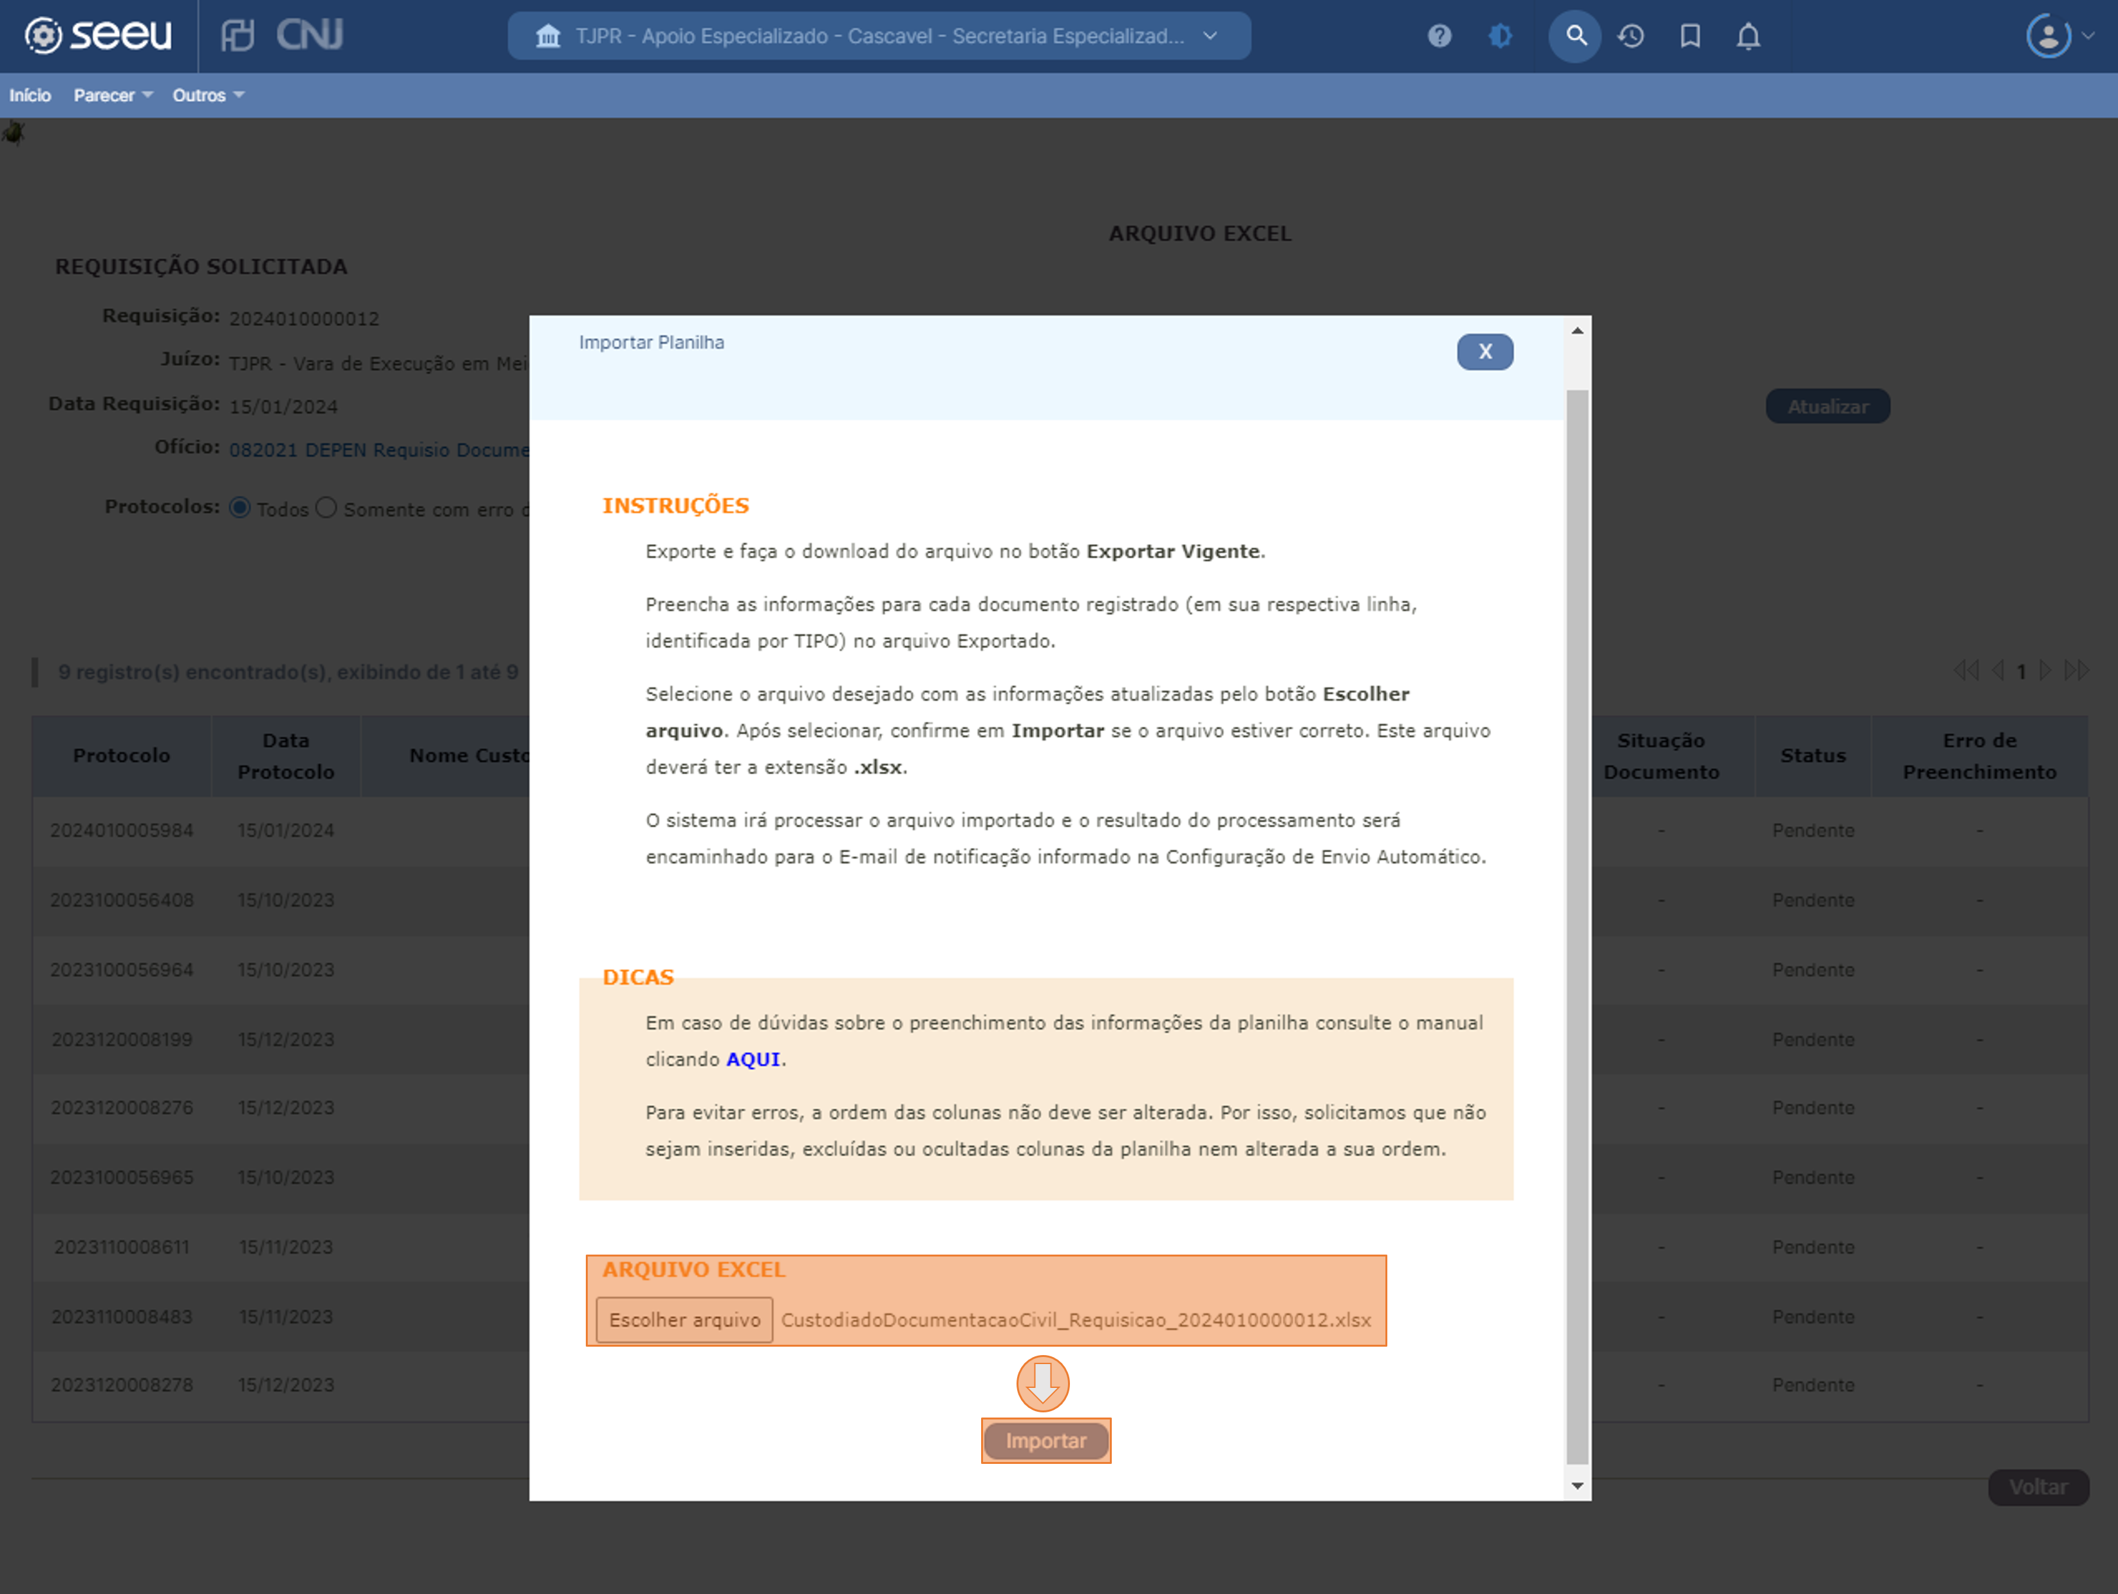This screenshot has height=1594, width=2118.
Task: Click protocol 2023100056965 cell
Action: [x=122, y=1177]
